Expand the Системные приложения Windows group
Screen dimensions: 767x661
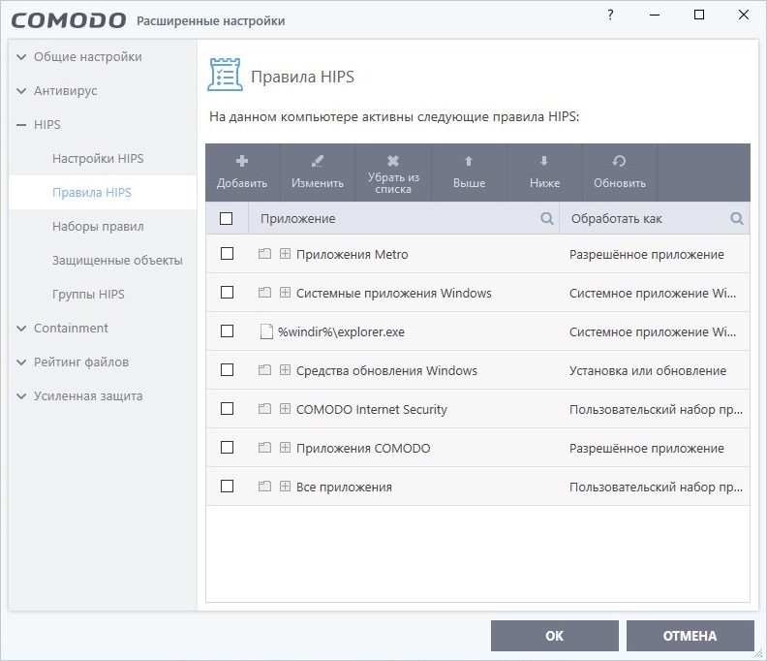click(285, 293)
